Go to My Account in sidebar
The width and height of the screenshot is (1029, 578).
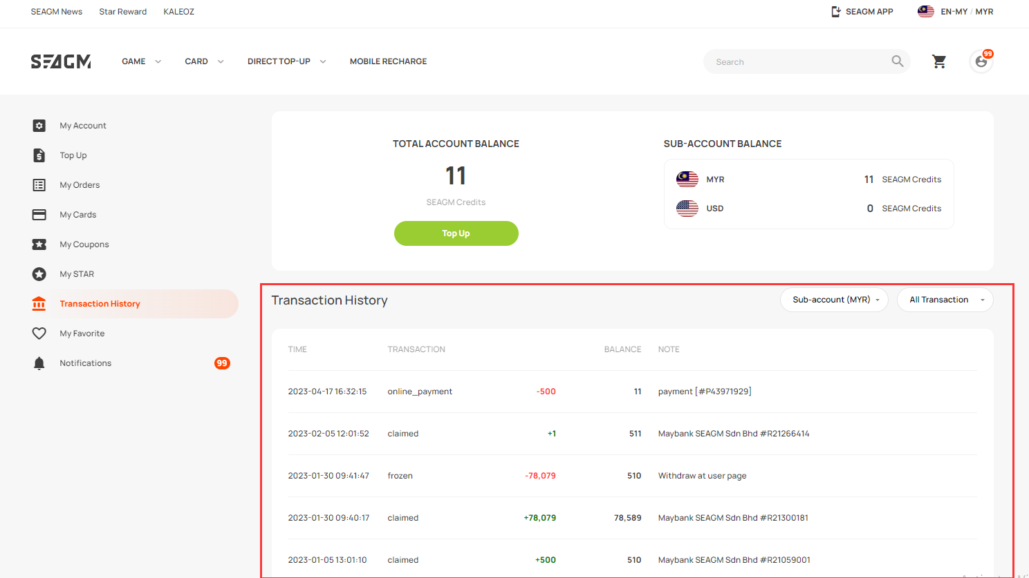pyautogui.click(x=83, y=126)
